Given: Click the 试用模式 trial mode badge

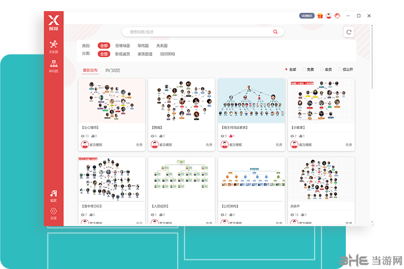Looking at the screenshot, I should [307, 16].
